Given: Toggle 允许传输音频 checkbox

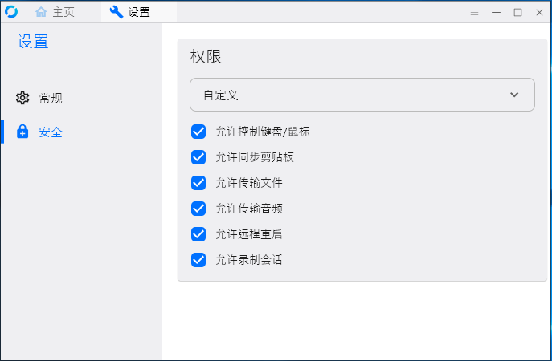Looking at the screenshot, I should pos(198,209).
